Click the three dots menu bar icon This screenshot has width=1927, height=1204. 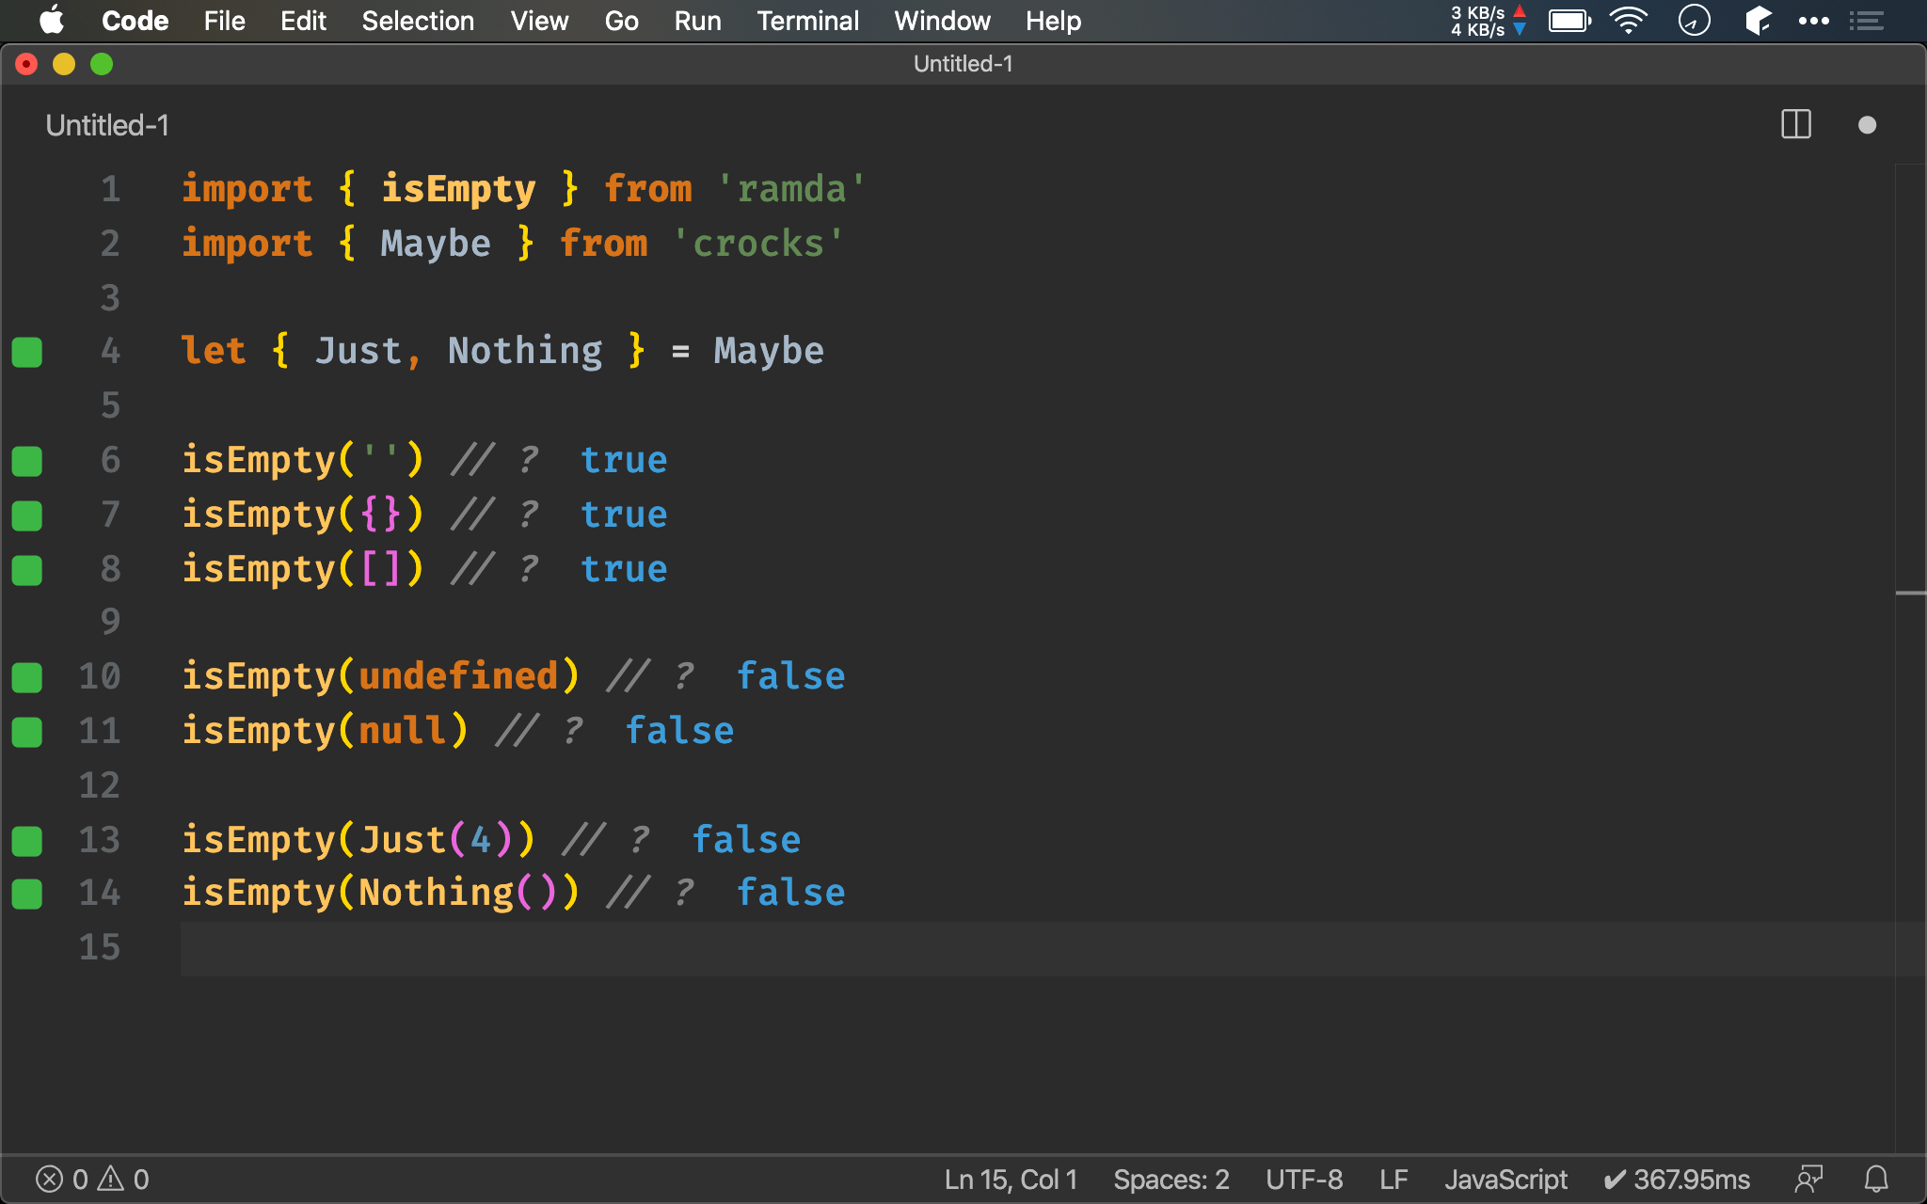1813,21
